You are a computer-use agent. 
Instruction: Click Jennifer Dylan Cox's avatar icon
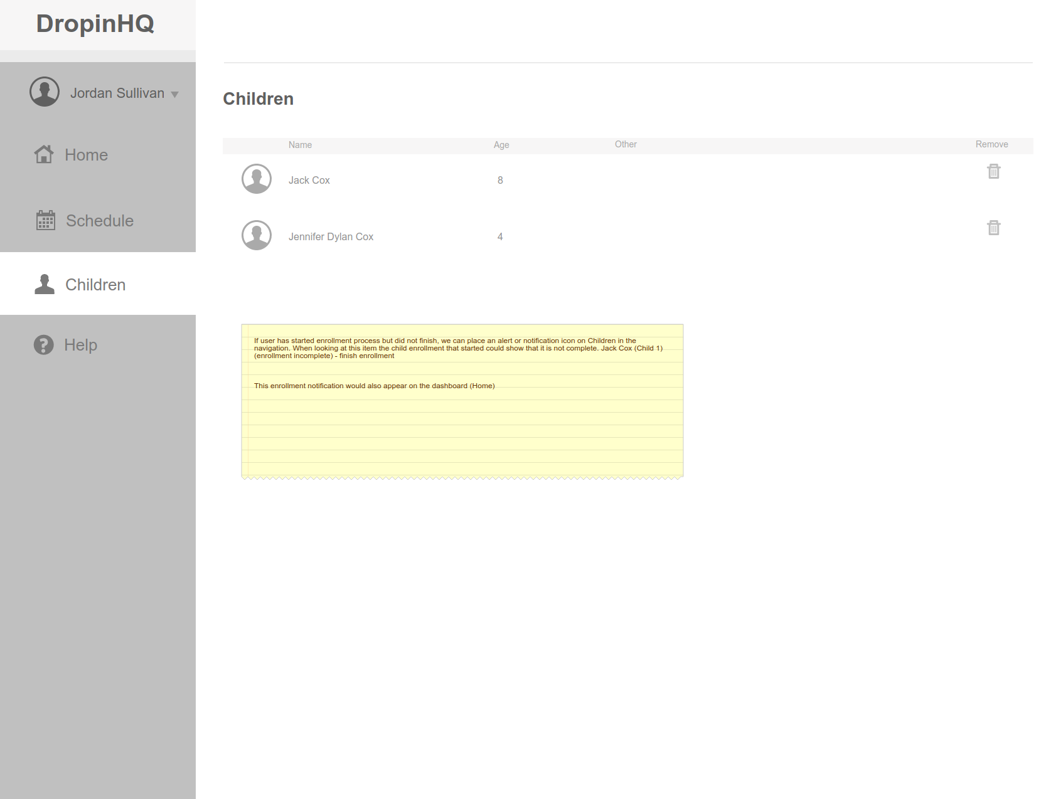click(x=257, y=235)
